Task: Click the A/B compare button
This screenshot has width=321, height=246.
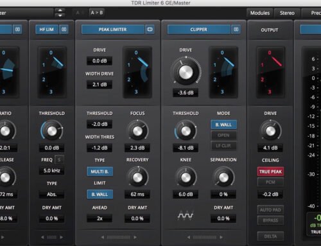Action: click(80, 13)
